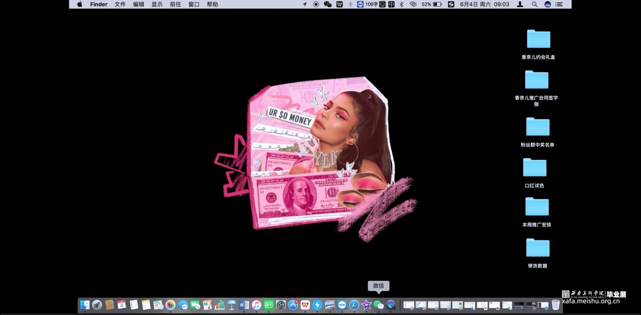Screen dimensions: 641x315
Task: Open the 文件 menu
Action: pos(120,4)
